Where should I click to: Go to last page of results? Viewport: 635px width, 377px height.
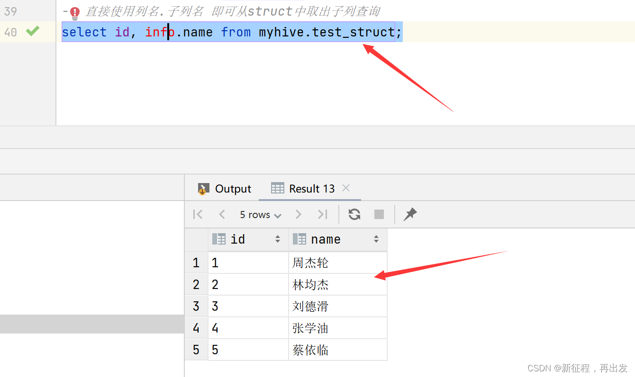pos(322,214)
